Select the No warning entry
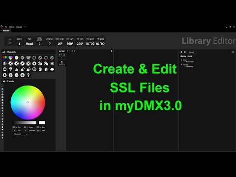Screen dimensions: 236x177 (x=189, y=66)
